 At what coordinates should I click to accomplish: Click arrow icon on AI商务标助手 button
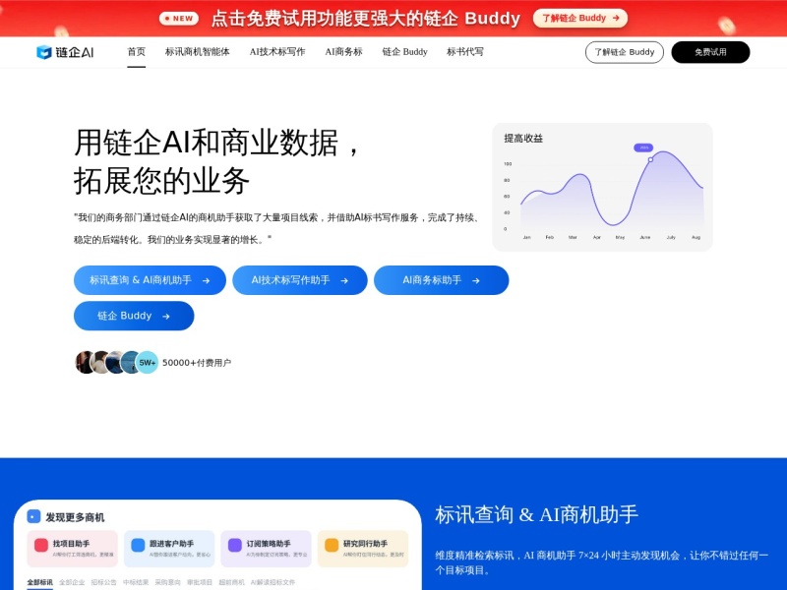pos(476,281)
